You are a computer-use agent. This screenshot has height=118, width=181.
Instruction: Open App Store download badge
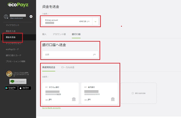click(25, 88)
